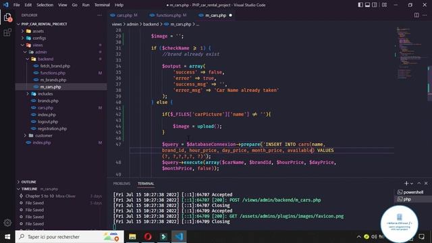Select 'Chapter 5 to 10' timeline entry
Viewport: 432px width, 243px height.
[x=40, y=196]
